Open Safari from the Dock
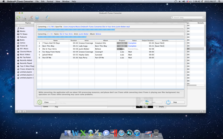The height and width of the screenshot is (139, 223). (121, 133)
